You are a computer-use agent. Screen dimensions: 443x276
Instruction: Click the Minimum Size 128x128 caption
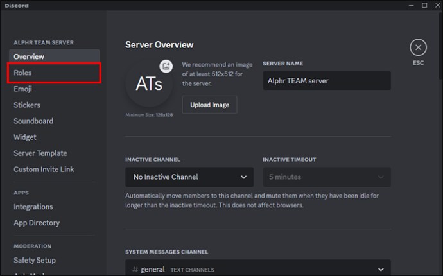coord(149,115)
